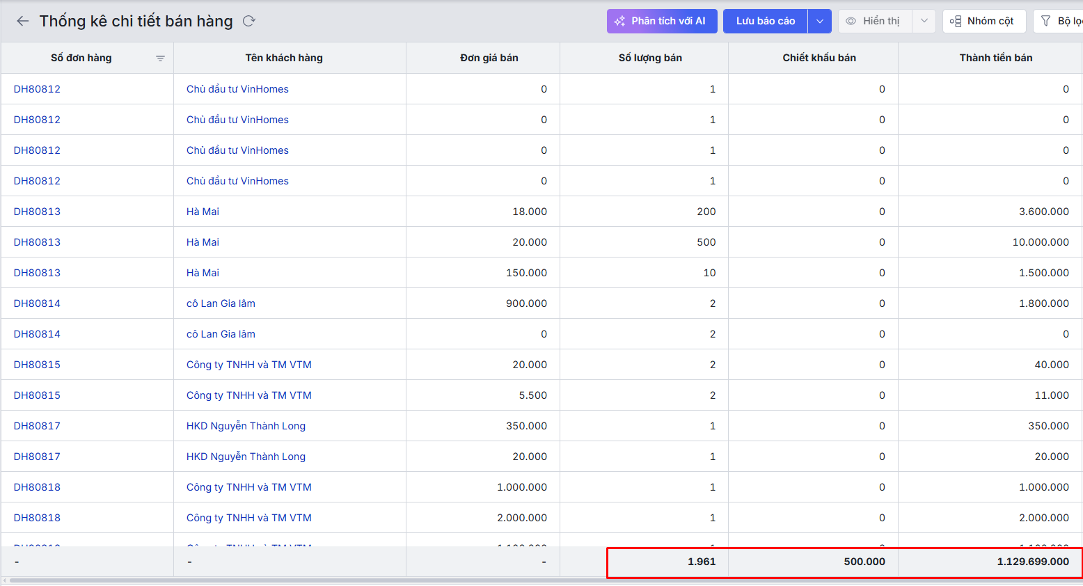
Task: Open the Bộ lọc filter button
Action: tap(1059, 21)
